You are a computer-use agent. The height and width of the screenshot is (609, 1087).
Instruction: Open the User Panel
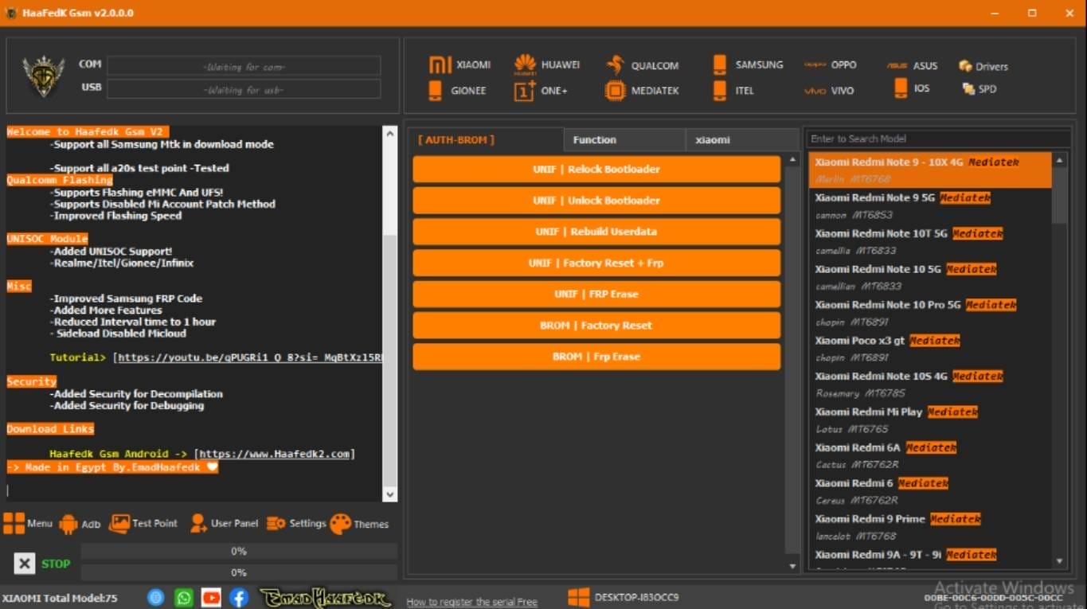[224, 524]
